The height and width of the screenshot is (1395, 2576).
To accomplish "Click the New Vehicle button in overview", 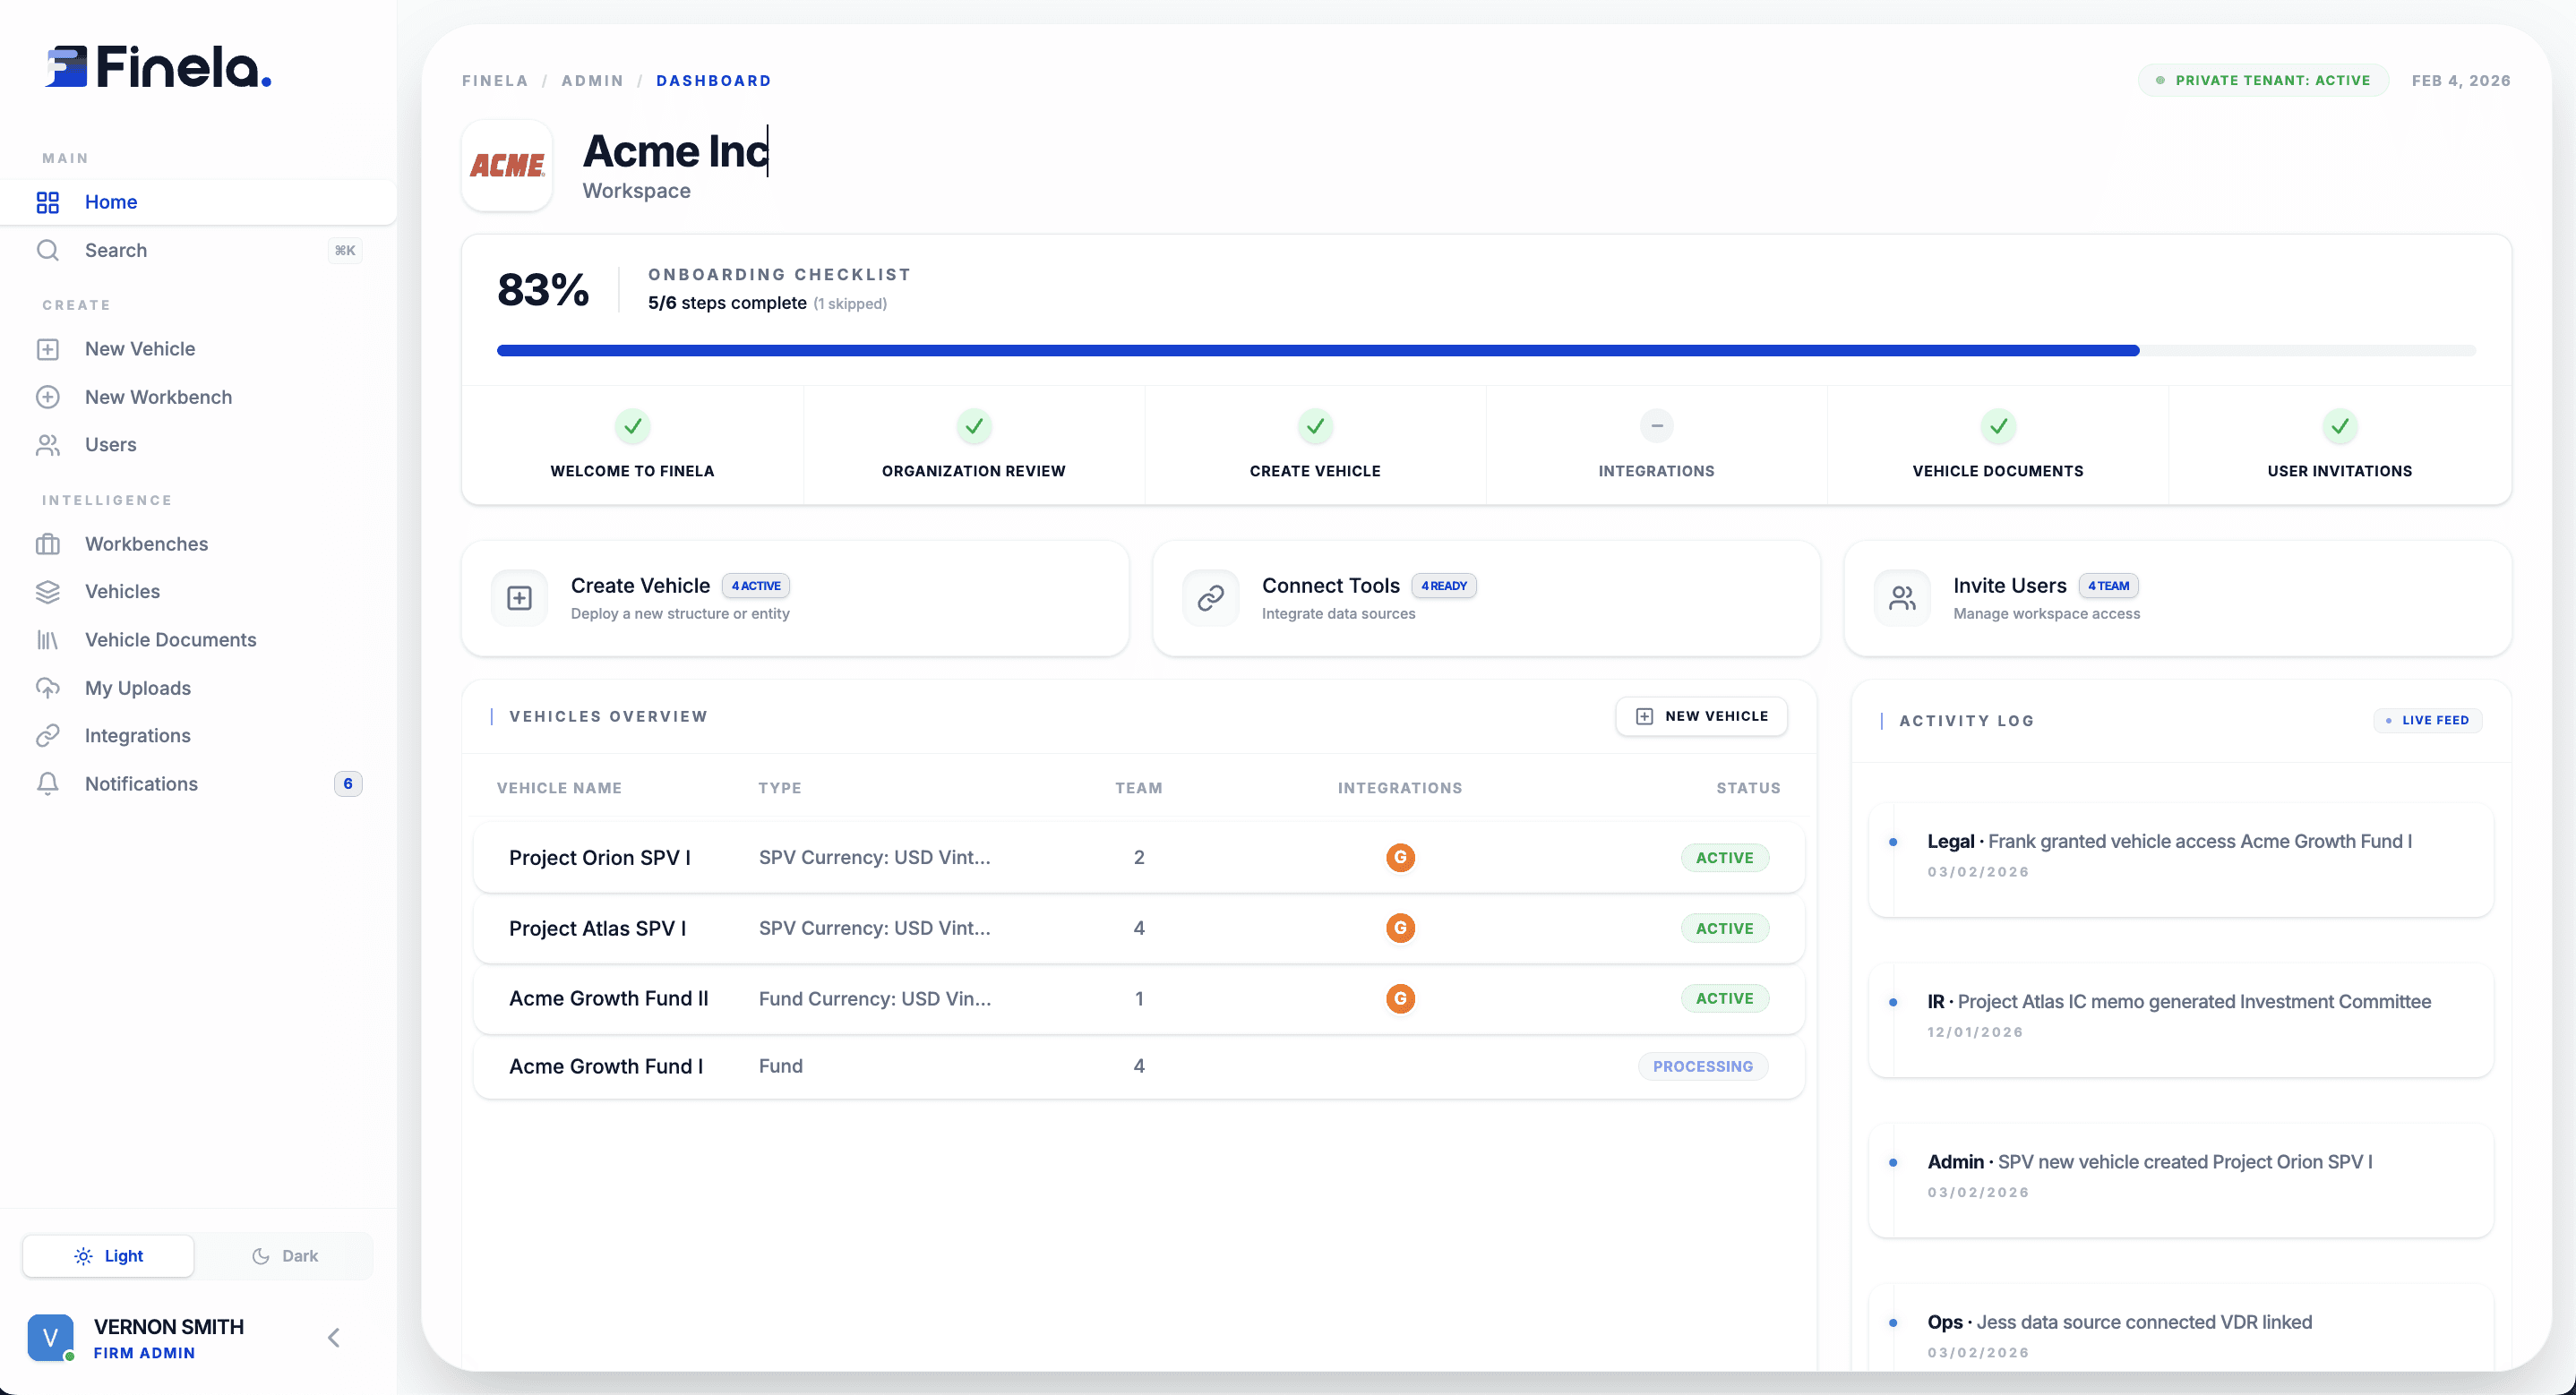I will point(1700,716).
